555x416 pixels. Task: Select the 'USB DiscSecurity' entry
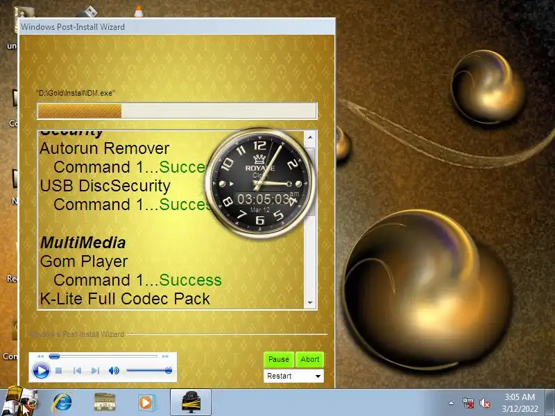pos(105,186)
